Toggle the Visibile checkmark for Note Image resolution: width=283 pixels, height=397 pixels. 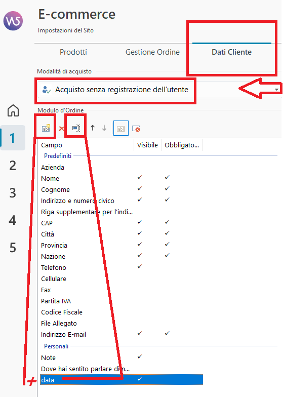pyautogui.click(x=140, y=356)
